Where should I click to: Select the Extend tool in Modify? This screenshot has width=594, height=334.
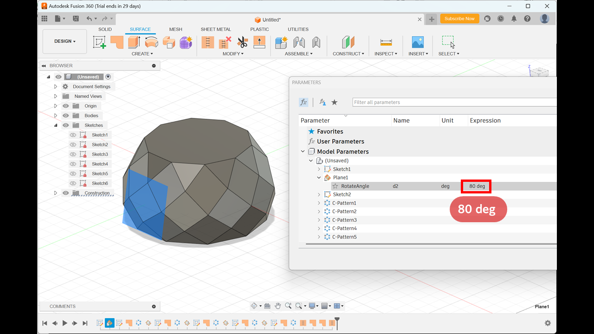coord(259,42)
